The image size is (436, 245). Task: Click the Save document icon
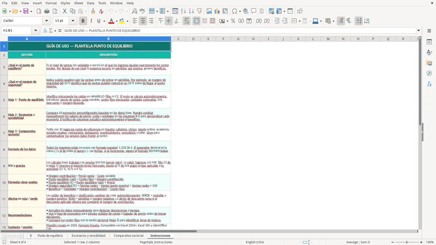(26, 11)
